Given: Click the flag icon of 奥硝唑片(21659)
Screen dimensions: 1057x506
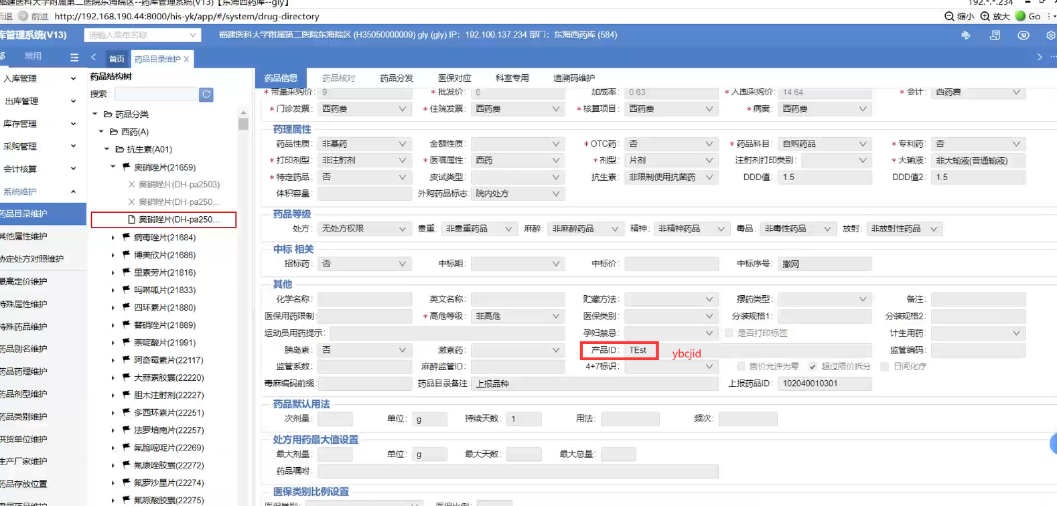Looking at the screenshot, I should coord(126,167).
